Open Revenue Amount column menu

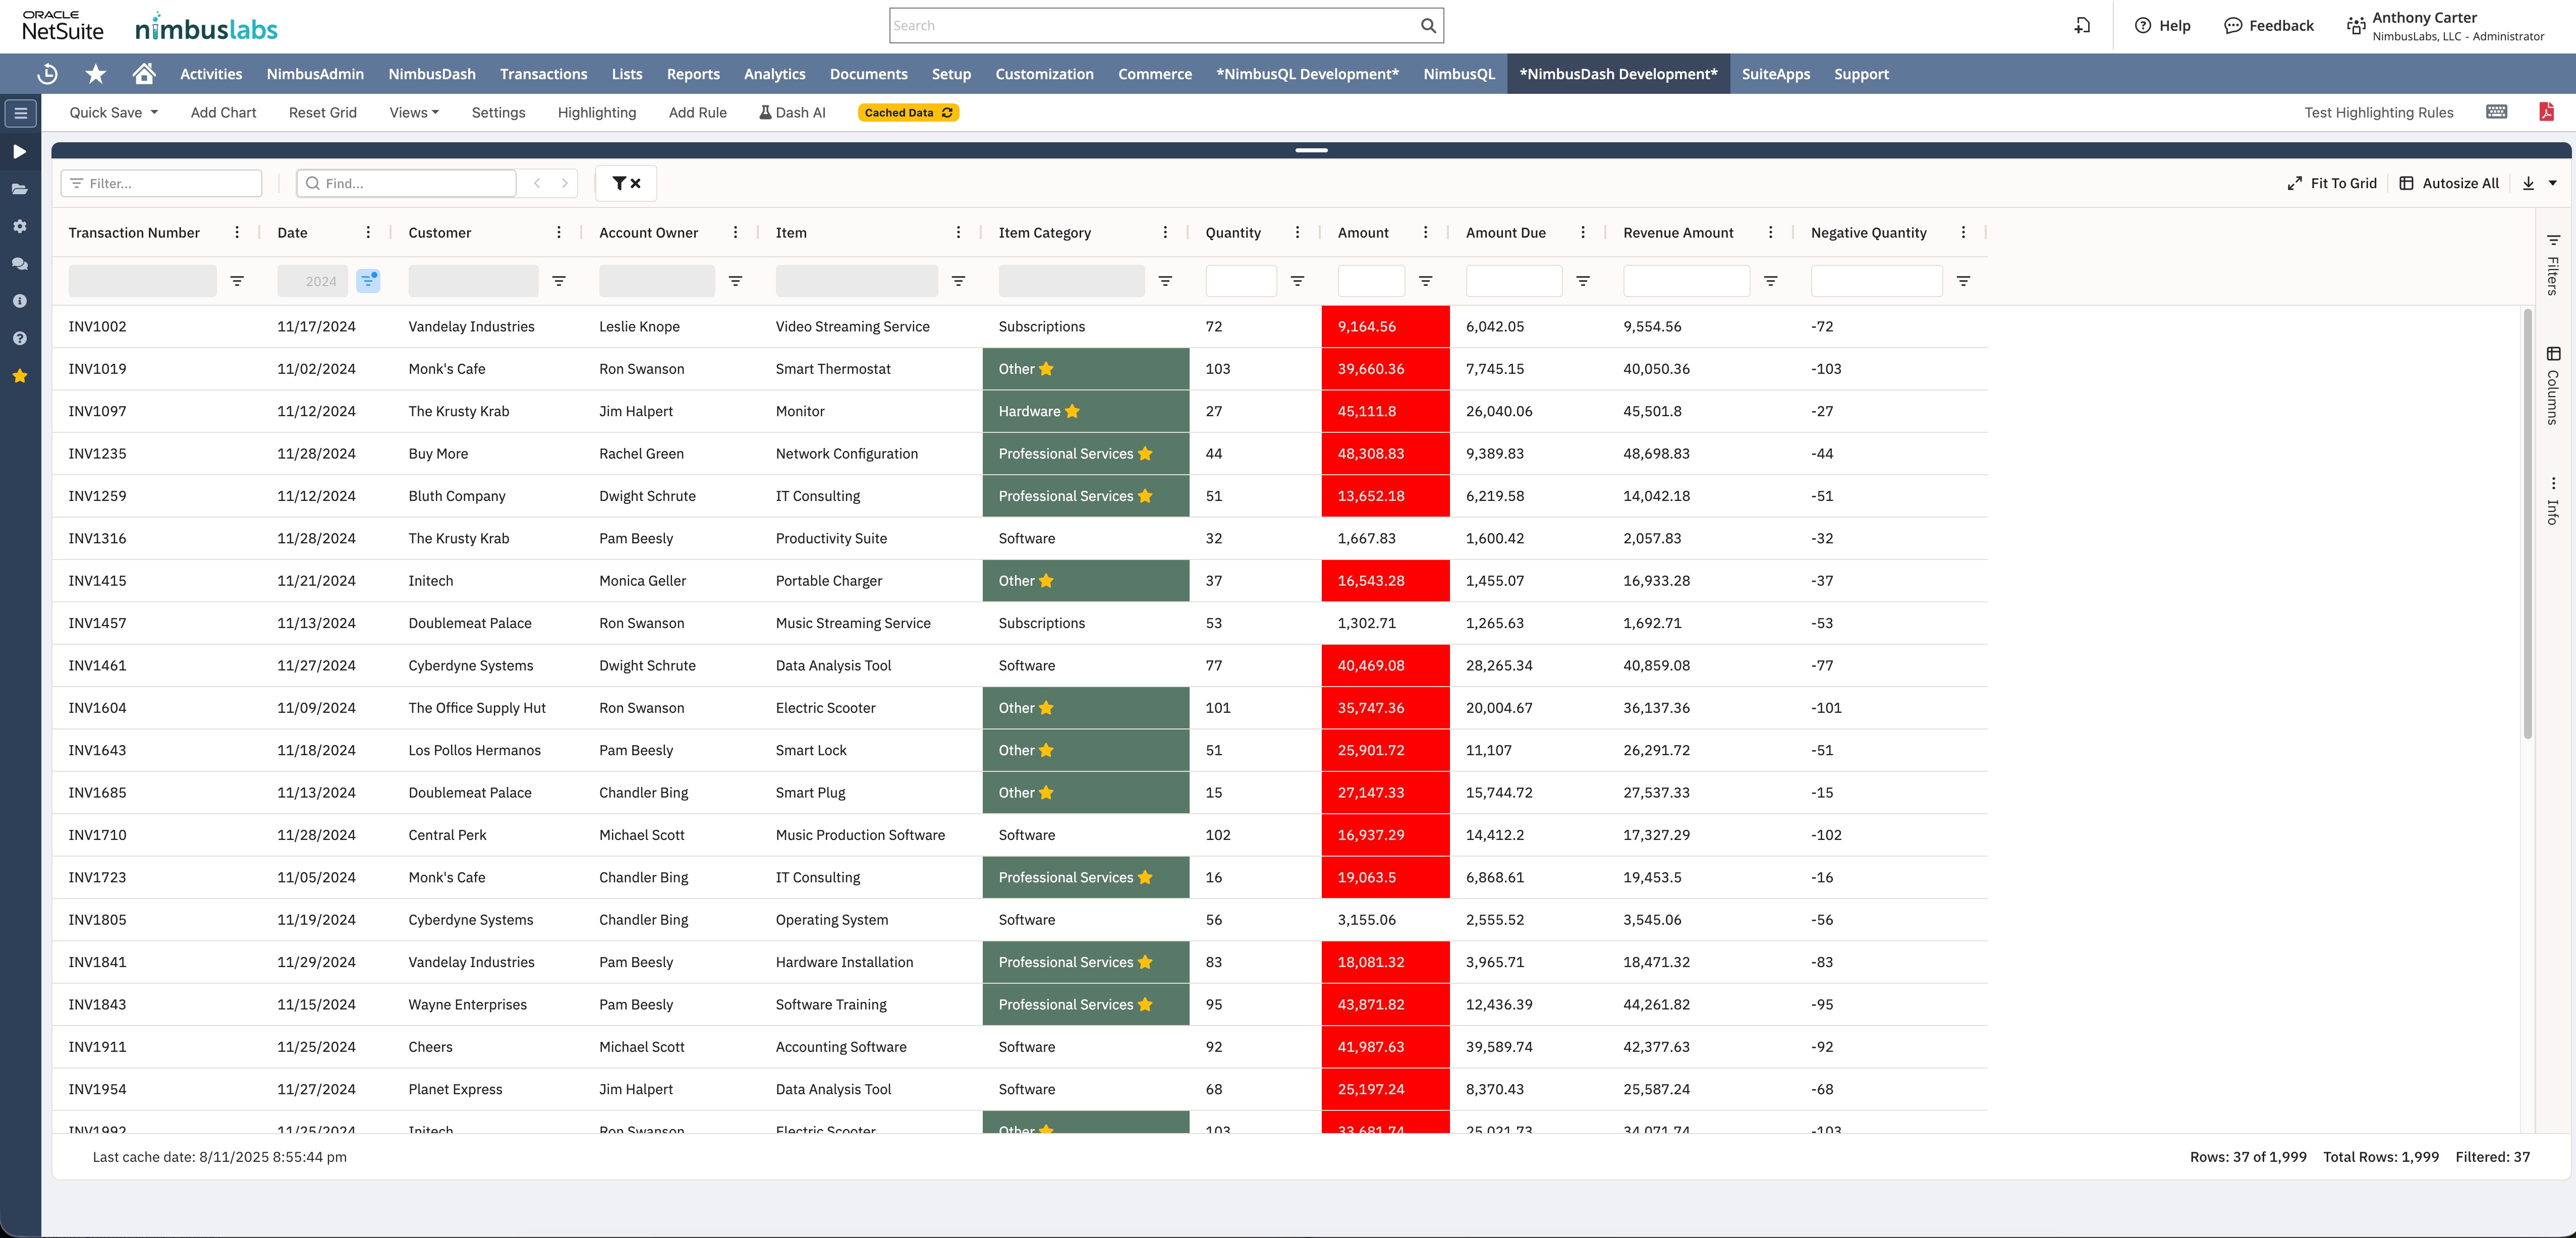click(x=1770, y=232)
